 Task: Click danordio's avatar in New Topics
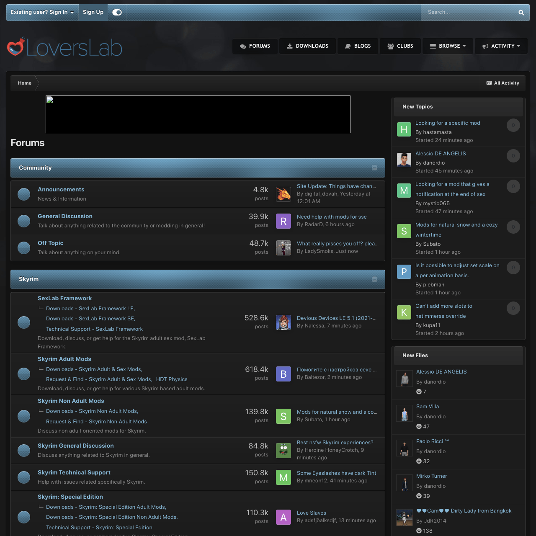pos(404,160)
